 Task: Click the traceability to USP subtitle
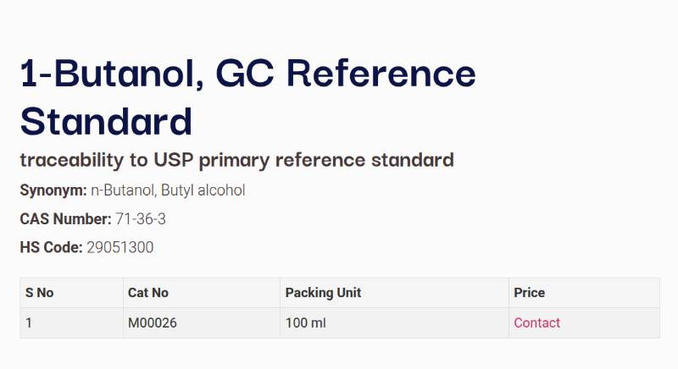tap(236, 160)
